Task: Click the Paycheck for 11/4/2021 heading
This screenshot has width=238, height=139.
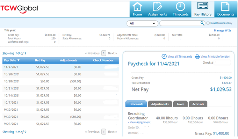Action: [154, 64]
